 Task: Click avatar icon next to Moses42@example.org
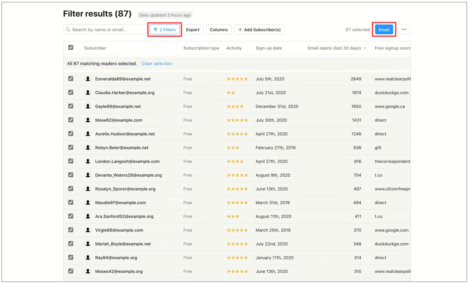pos(88,271)
